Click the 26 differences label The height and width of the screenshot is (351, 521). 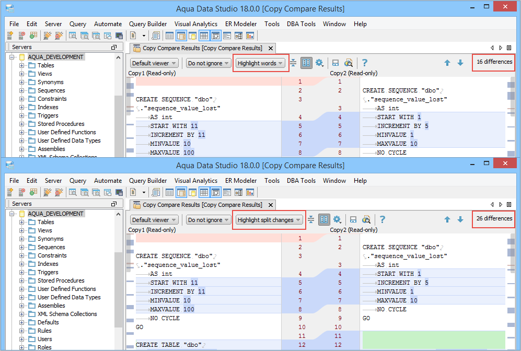[494, 218]
